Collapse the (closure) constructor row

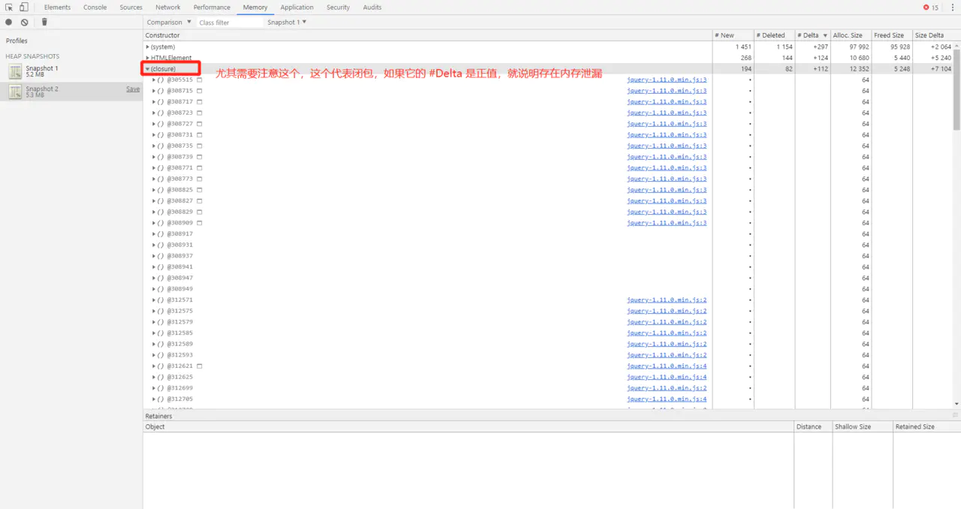(148, 69)
